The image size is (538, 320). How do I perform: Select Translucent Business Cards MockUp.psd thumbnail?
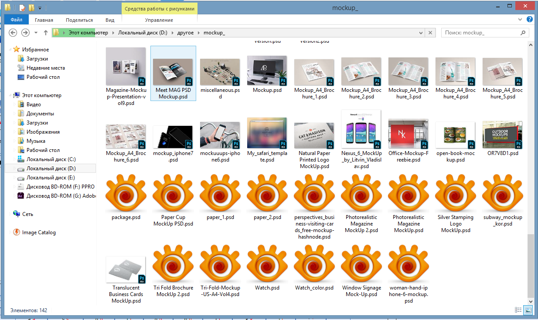[126, 269]
